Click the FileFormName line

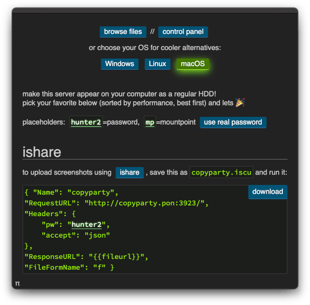tap(69, 267)
